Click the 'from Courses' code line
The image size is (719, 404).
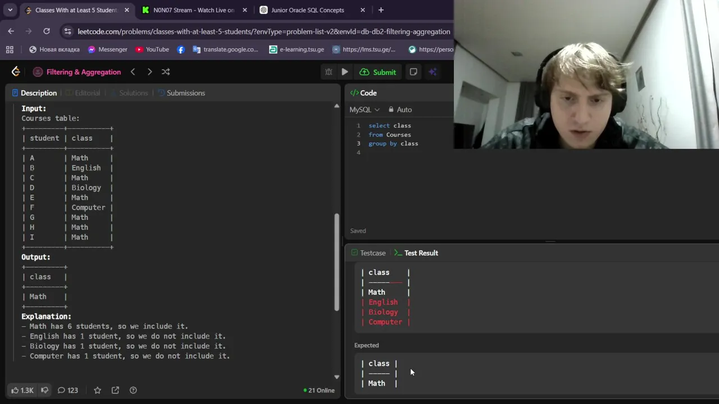pos(390,135)
